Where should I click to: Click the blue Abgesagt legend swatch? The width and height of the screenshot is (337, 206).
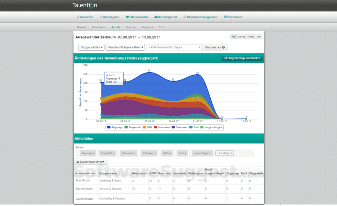click(110, 127)
